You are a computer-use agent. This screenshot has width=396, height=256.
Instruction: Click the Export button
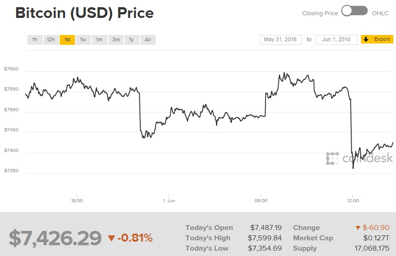[x=382, y=39]
